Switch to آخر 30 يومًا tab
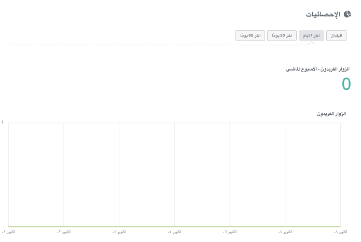 tap(281, 35)
